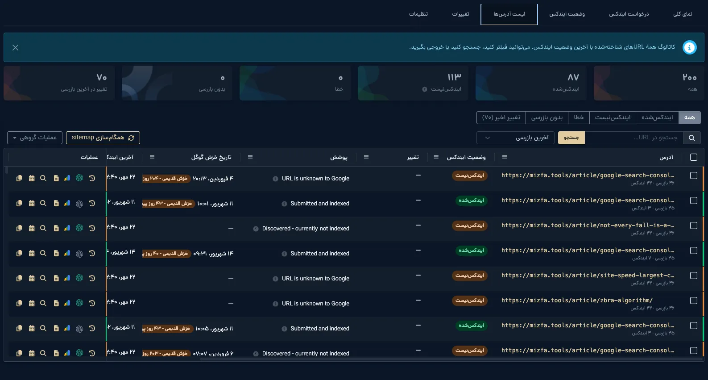Filter by ایندکس‌نیست in the filter bar
708x380 pixels.
pos(613,117)
